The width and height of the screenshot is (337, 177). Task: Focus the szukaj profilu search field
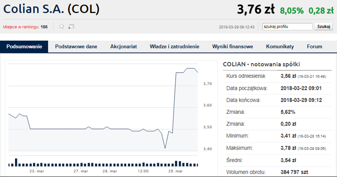click(x=287, y=27)
